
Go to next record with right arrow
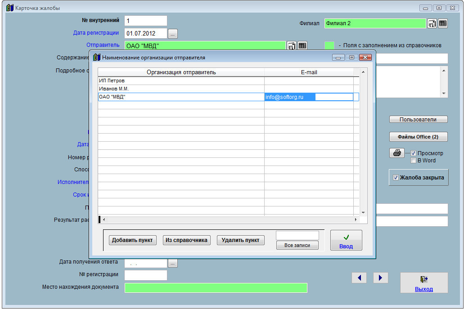pos(381,278)
